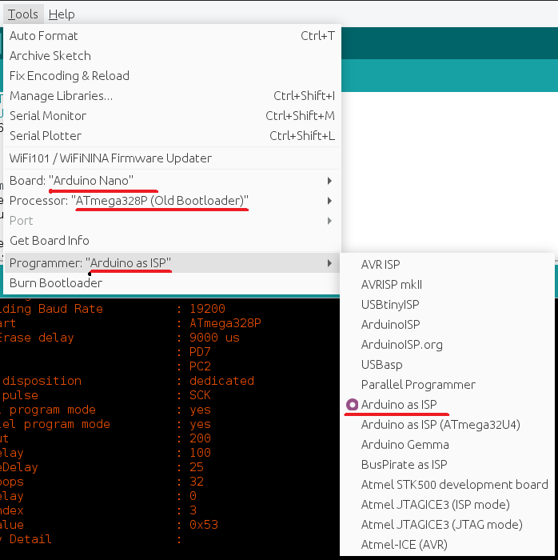558x560 pixels.
Task: Click Get Board Info
Action: click(x=50, y=241)
